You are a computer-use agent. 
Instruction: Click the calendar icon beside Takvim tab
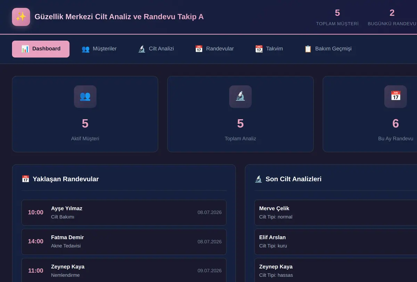pyautogui.click(x=259, y=49)
